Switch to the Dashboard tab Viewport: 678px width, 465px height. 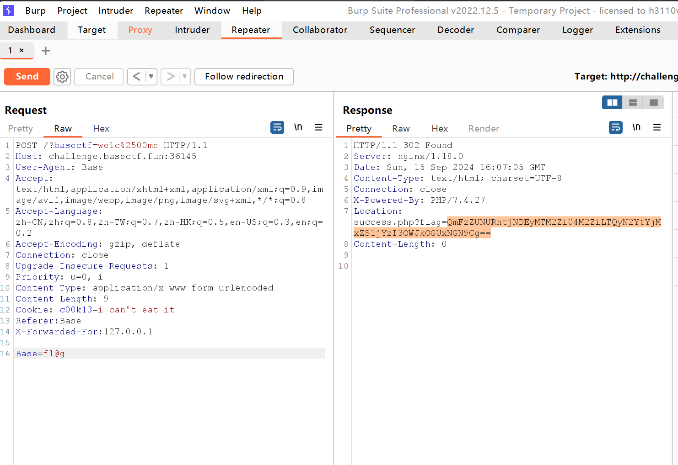[32, 30]
